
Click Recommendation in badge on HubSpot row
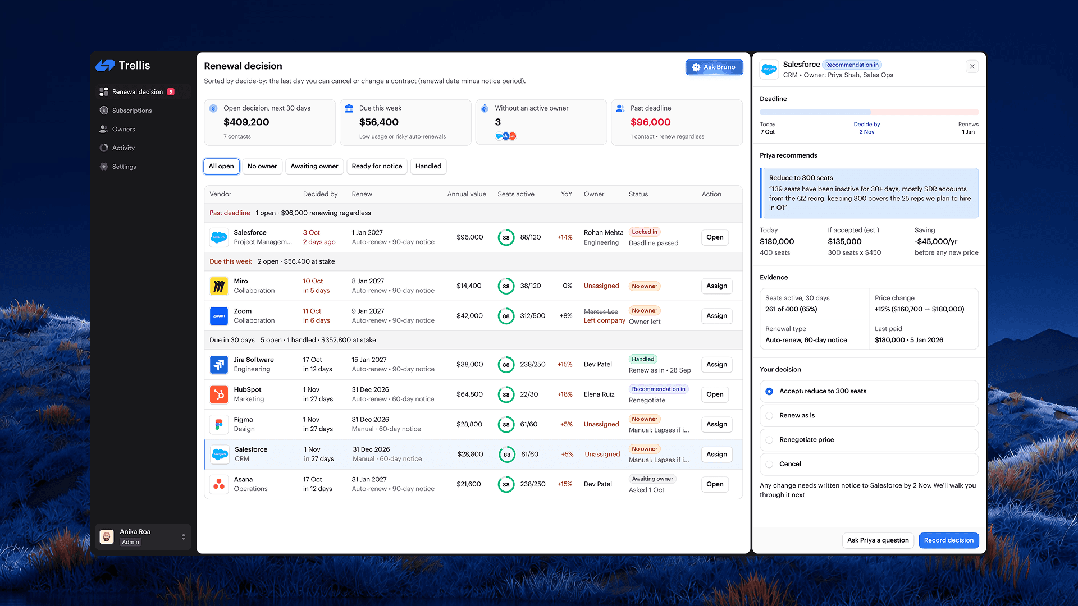[x=659, y=389]
